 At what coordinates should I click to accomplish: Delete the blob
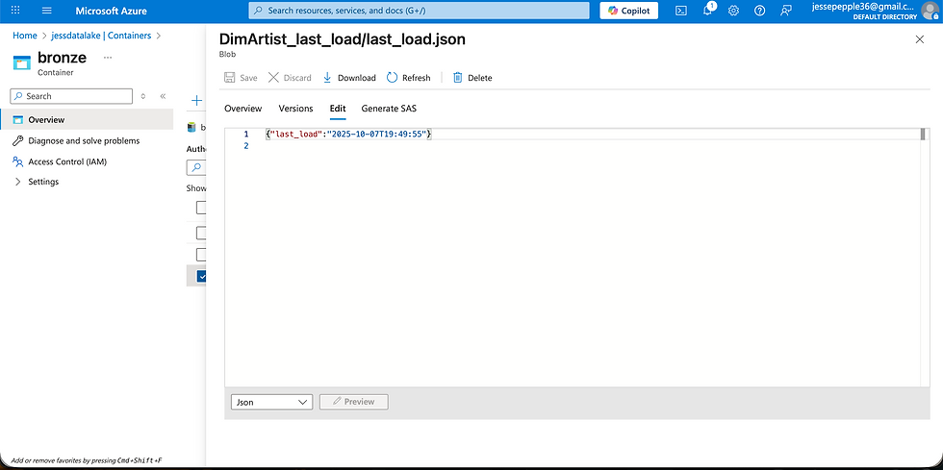[472, 78]
